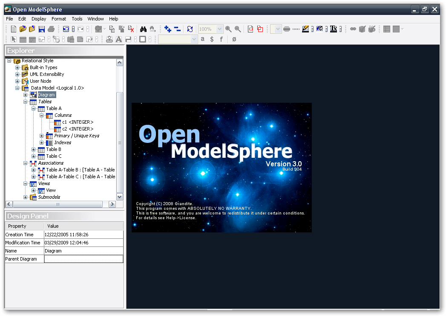Open the 100% zoom level dropdown
This screenshot has width=446, height=316.
click(x=219, y=29)
